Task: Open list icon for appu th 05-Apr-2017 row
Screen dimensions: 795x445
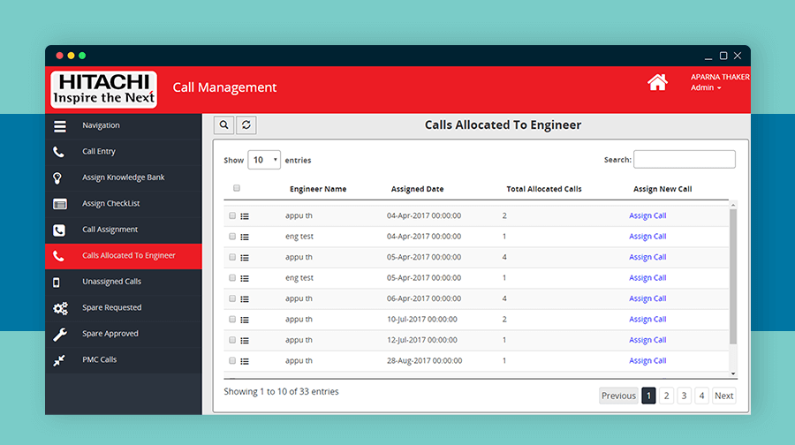Action: (245, 258)
